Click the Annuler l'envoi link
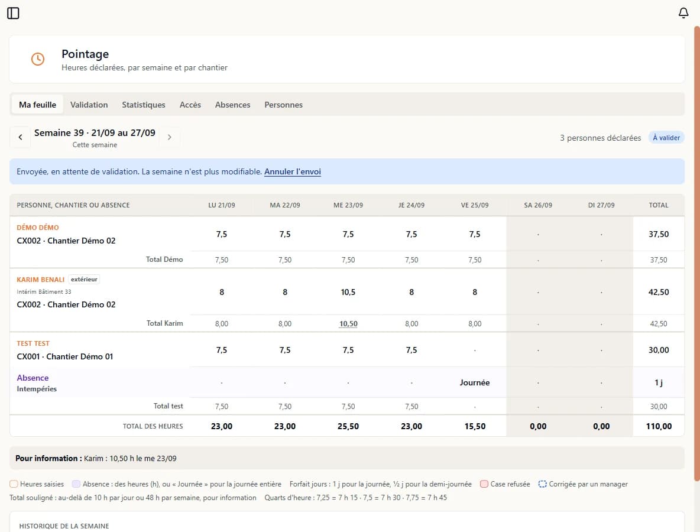Viewport: 700px width, 532px height. point(293,172)
